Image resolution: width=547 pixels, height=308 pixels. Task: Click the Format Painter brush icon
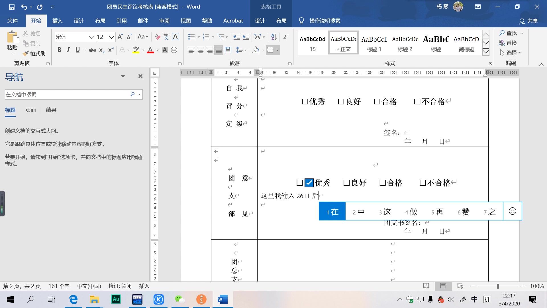pos(26,53)
